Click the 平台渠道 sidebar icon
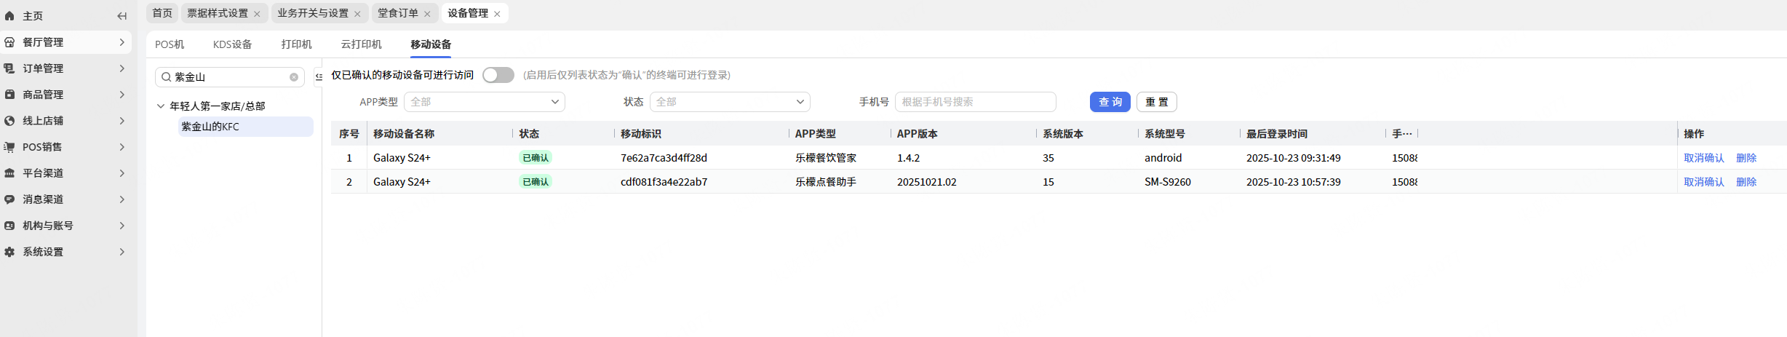 pyautogui.click(x=9, y=173)
